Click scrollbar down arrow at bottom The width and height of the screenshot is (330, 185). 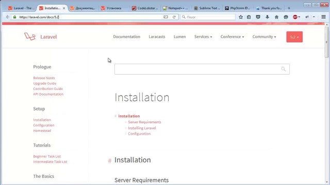point(326,182)
